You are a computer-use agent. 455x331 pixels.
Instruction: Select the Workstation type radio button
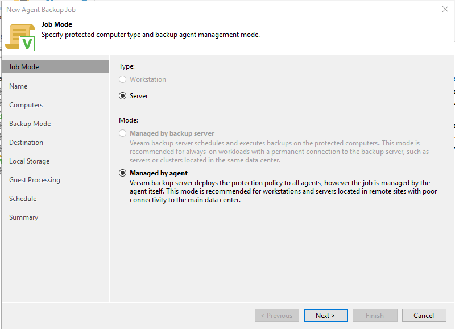(122, 79)
